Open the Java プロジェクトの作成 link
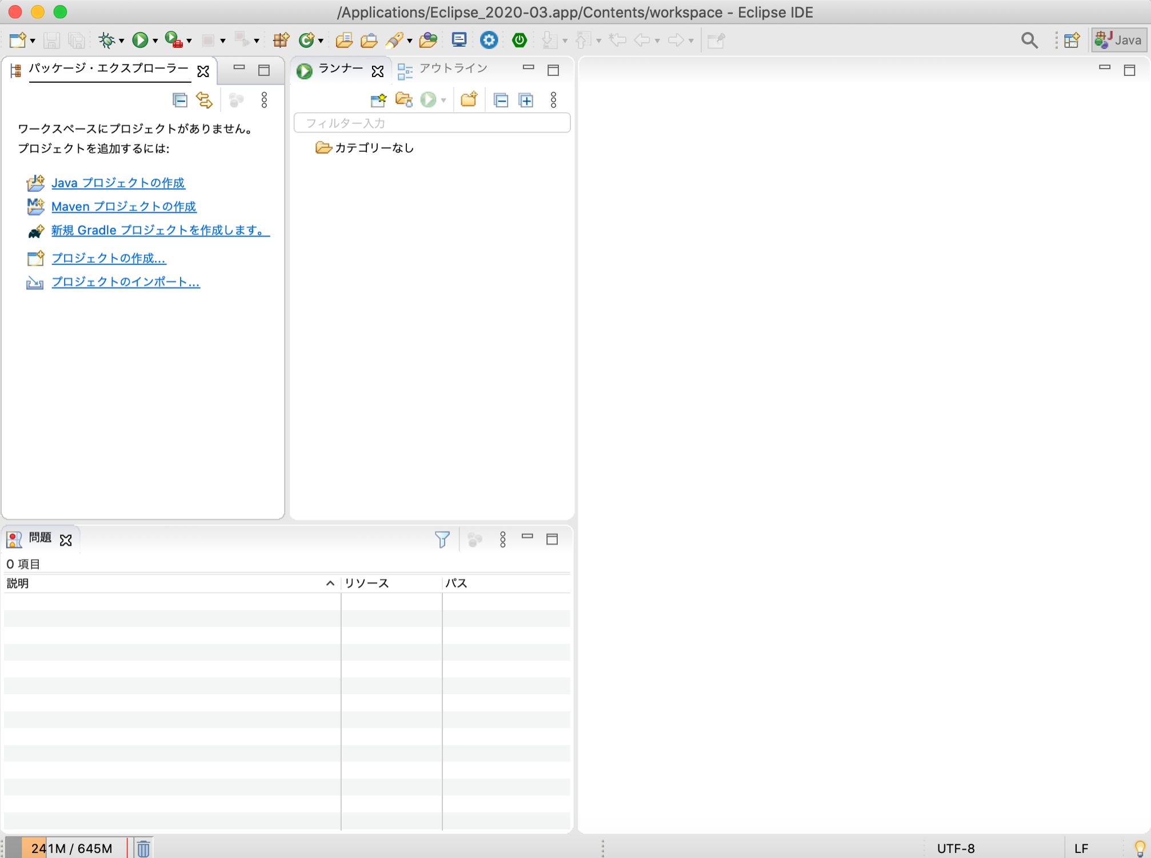The width and height of the screenshot is (1151, 858). (118, 183)
